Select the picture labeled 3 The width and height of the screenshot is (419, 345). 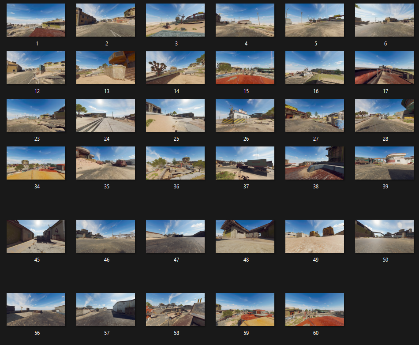pos(175,20)
